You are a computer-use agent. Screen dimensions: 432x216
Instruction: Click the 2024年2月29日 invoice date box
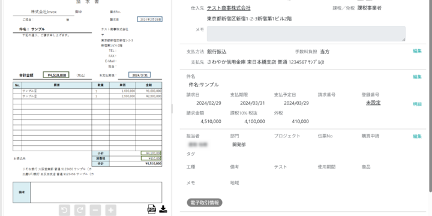tap(149, 20)
